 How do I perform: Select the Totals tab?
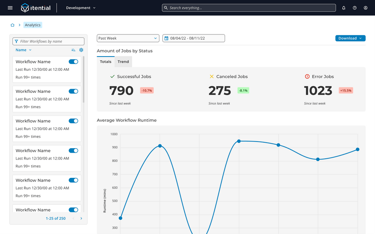[x=105, y=62]
